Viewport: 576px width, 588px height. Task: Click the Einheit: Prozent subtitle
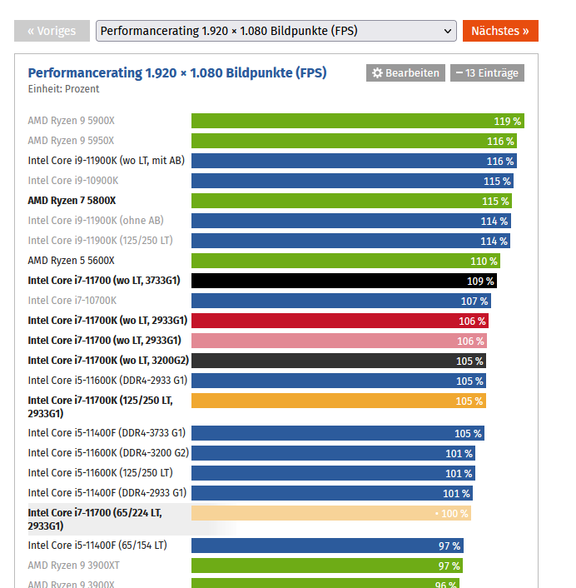(64, 89)
